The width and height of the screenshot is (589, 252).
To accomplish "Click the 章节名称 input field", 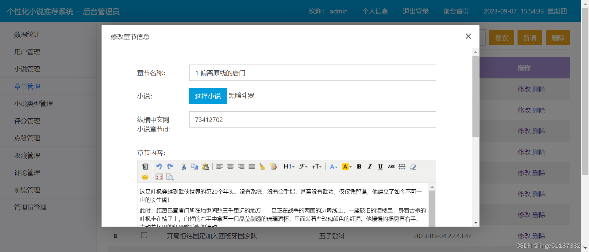I will pyautogui.click(x=313, y=73).
